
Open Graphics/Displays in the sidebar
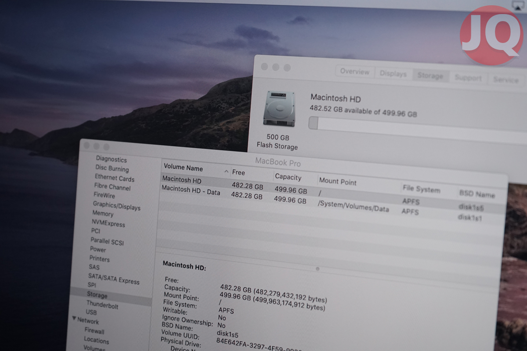tap(116, 205)
